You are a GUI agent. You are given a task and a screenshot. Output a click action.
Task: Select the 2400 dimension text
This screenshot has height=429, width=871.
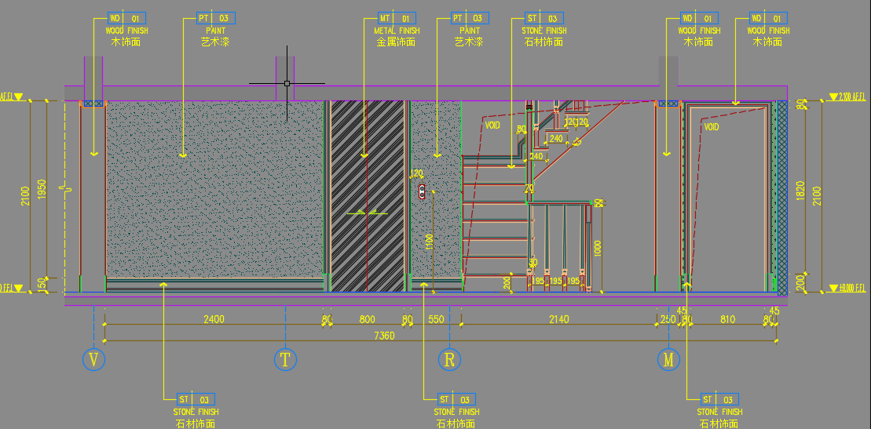click(x=214, y=319)
